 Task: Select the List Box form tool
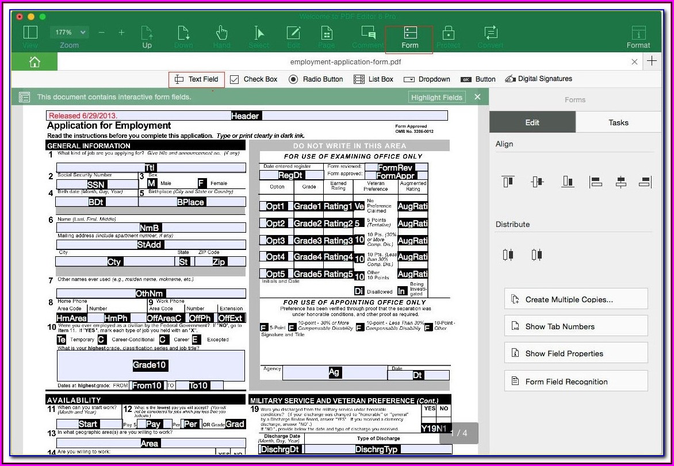(x=373, y=79)
